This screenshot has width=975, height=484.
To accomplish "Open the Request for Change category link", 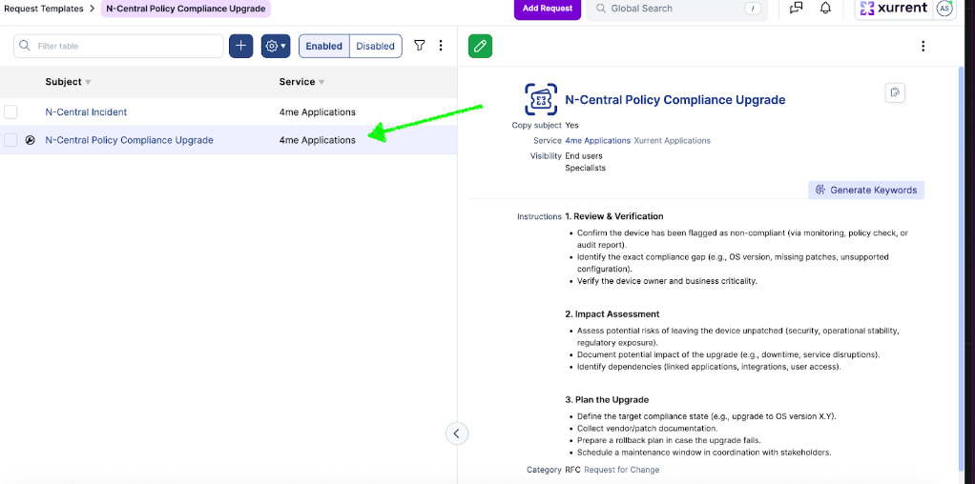I will coord(622,470).
